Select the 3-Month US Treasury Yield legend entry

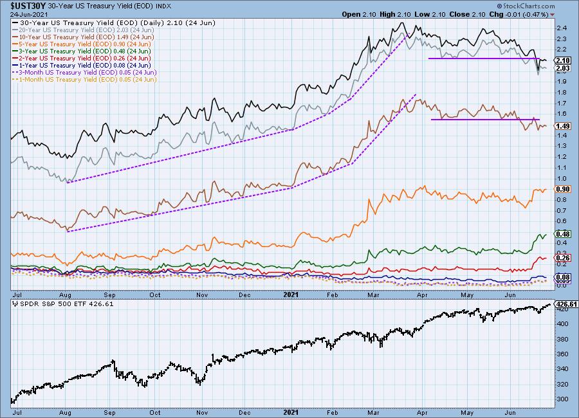pos(84,72)
